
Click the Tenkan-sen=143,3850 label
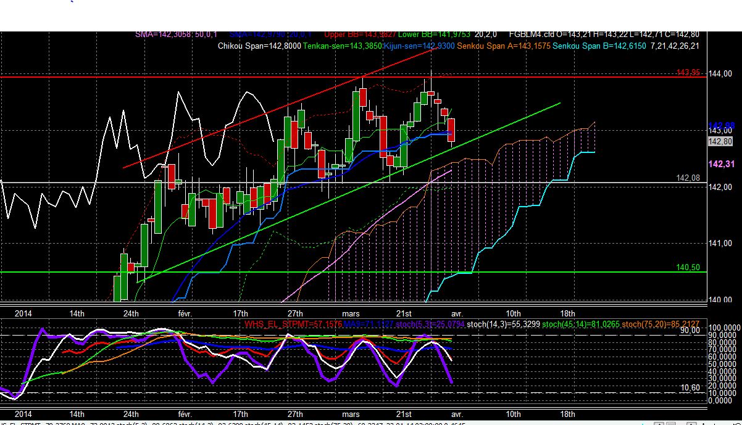point(343,46)
